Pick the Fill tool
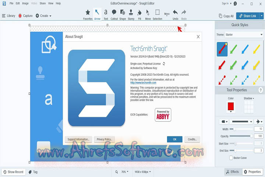This screenshot has height=177, width=265. point(139,14)
